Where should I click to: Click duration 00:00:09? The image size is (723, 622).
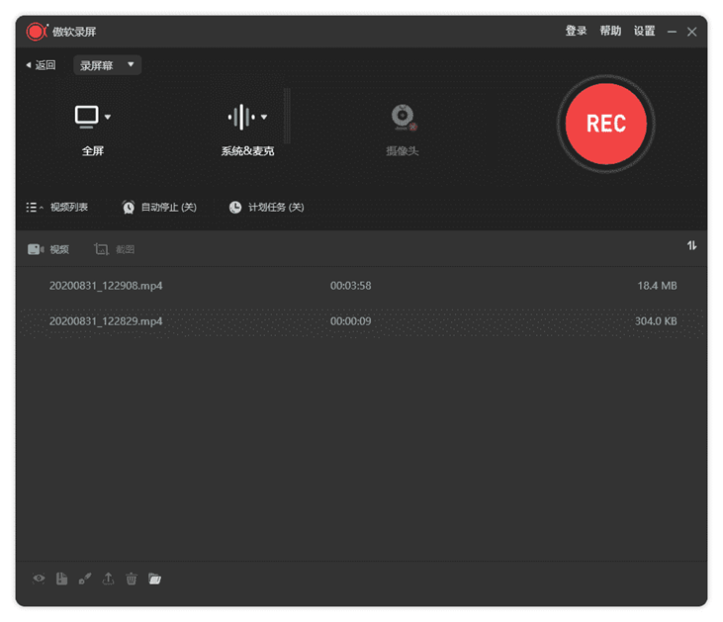tap(350, 321)
